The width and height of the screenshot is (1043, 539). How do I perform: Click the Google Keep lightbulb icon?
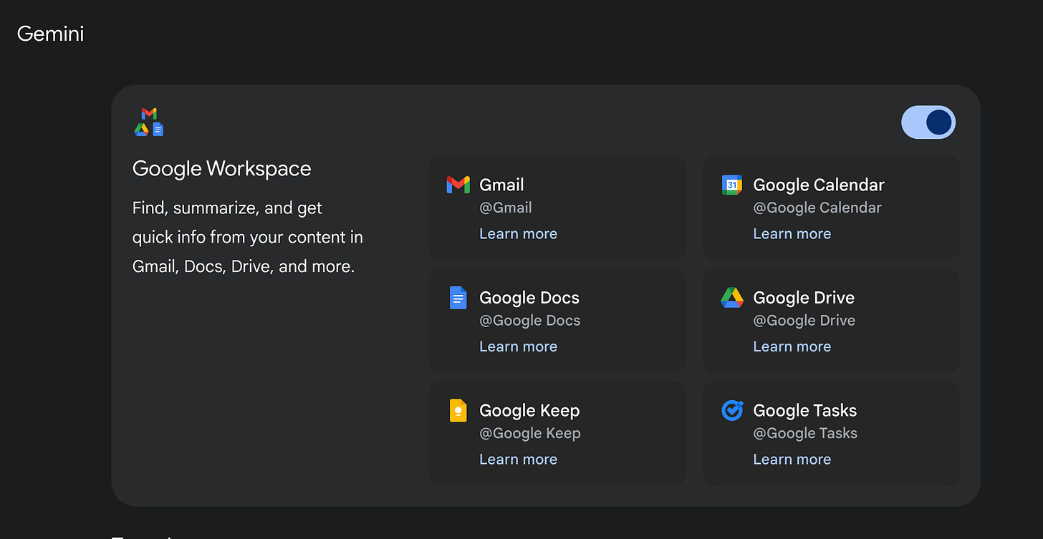(x=458, y=411)
